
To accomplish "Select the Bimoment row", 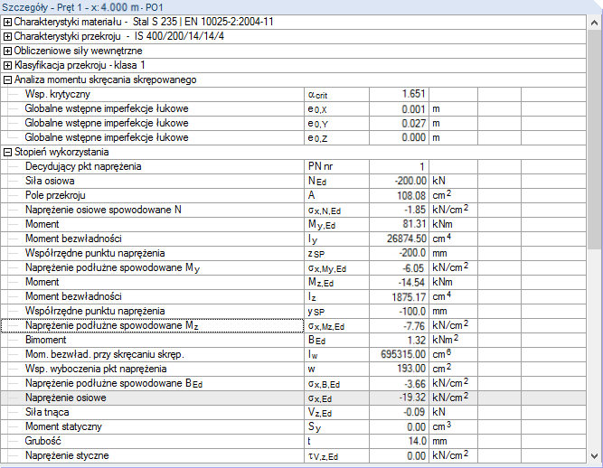I will 294,341.
